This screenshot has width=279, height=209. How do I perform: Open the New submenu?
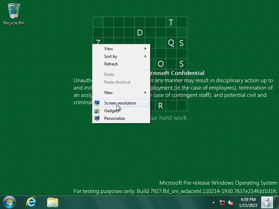point(121,93)
